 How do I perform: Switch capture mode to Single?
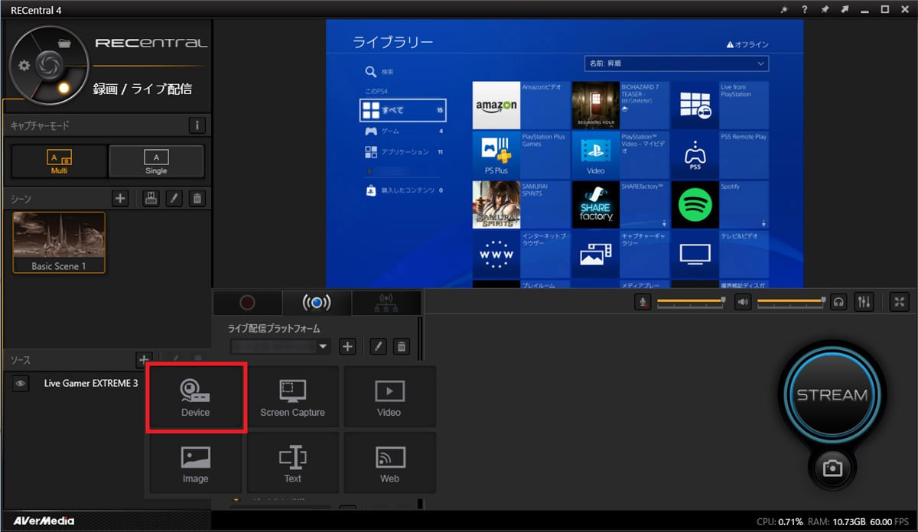[156, 161]
